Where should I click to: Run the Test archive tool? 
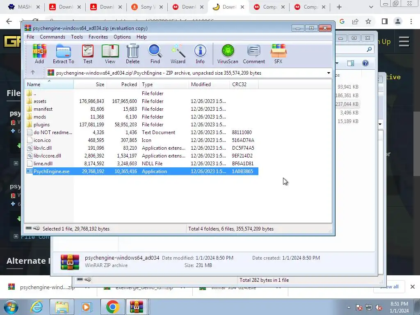[88, 54]
